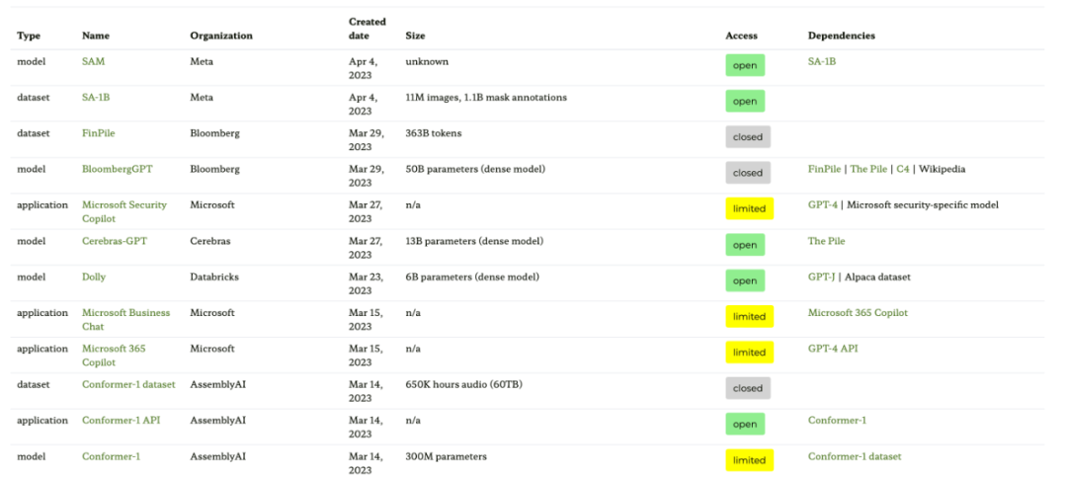1067x477 pixels.
Task: Click the Dolly model link
Action: pos(94,278)
